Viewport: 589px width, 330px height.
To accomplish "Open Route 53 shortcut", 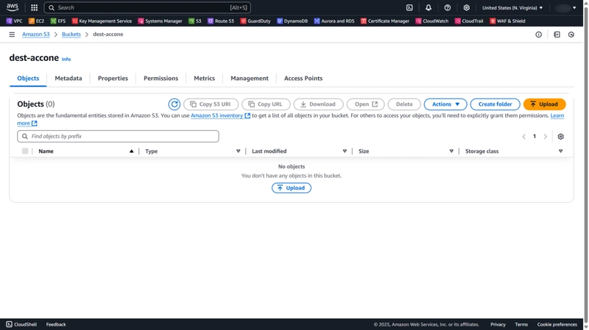I will tap(221, 21).
